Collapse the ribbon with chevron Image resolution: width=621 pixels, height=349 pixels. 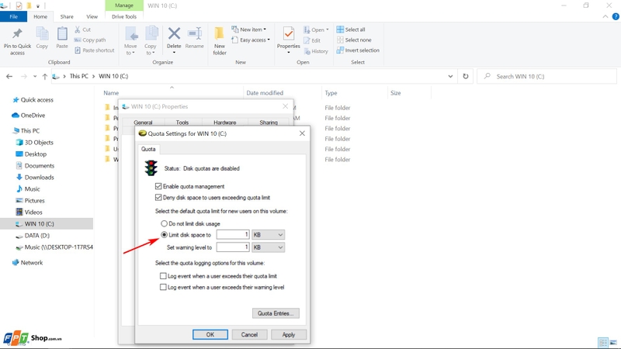tap(605, 16)
